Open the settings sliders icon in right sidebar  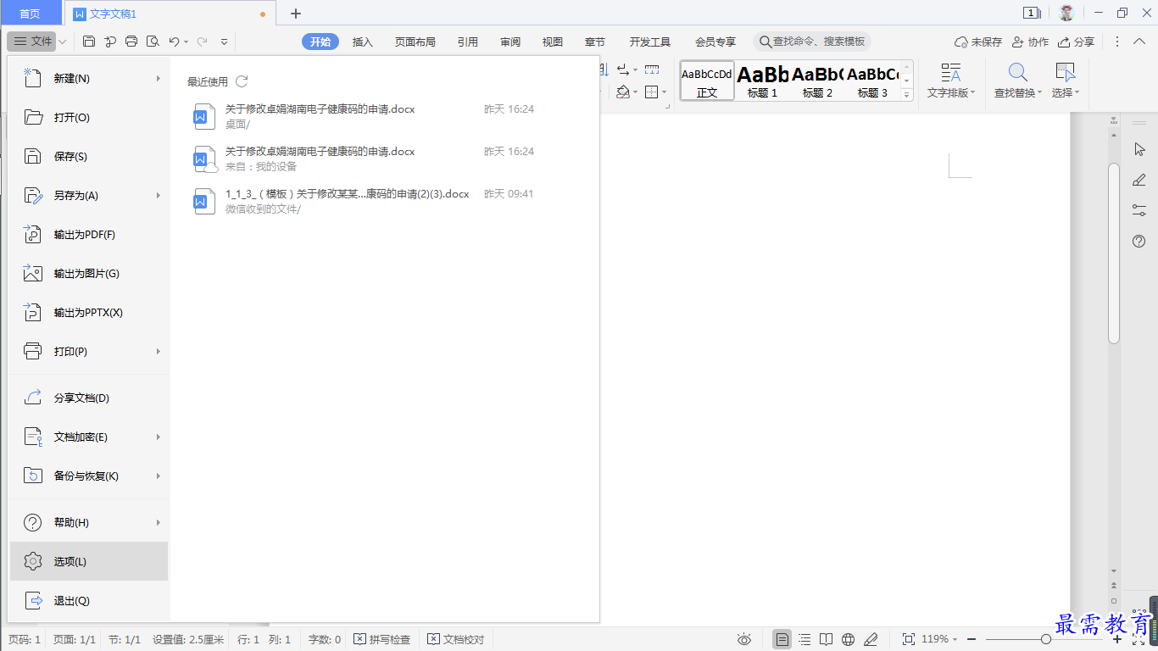[1139, 210]
